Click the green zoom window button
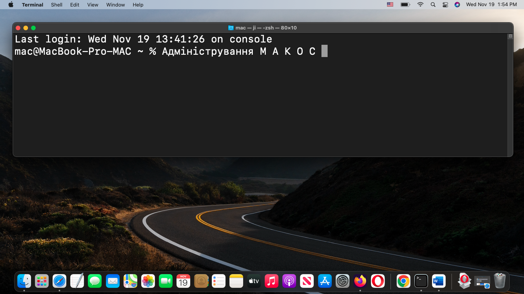This screenshot has width=524, height=294. coord(33,28)
